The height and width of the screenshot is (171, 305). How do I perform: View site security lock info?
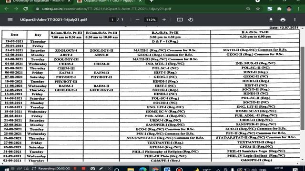pos(38,9)
